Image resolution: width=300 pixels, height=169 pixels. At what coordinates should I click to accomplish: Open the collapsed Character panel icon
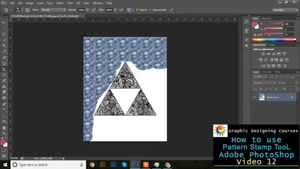(247, 39)
